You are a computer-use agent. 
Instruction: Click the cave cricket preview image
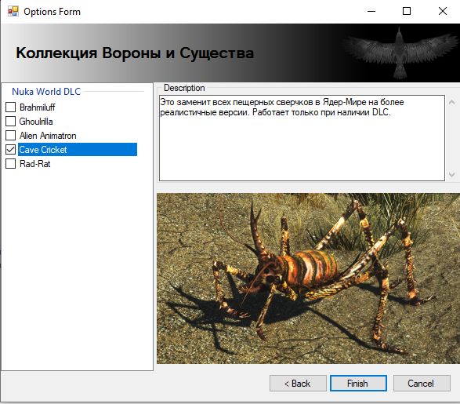pyautogui.click(x=308, y=278)
